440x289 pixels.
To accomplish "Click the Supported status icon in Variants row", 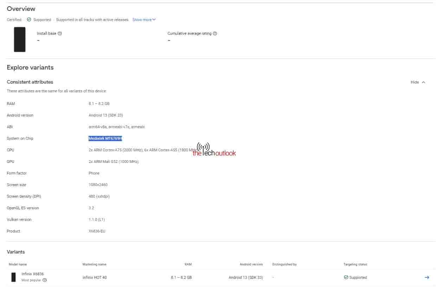I will click(346, 277).
